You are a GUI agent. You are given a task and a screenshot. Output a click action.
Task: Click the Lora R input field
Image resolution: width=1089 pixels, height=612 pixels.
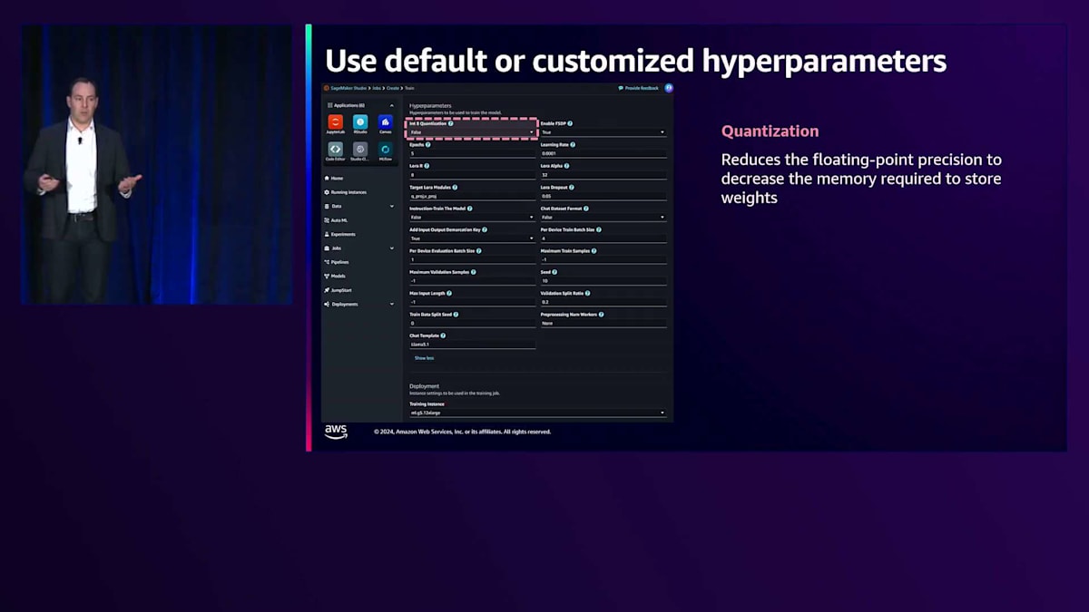(472, 175)
